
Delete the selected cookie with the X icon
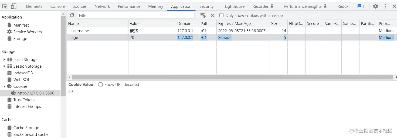click(212, 15)
